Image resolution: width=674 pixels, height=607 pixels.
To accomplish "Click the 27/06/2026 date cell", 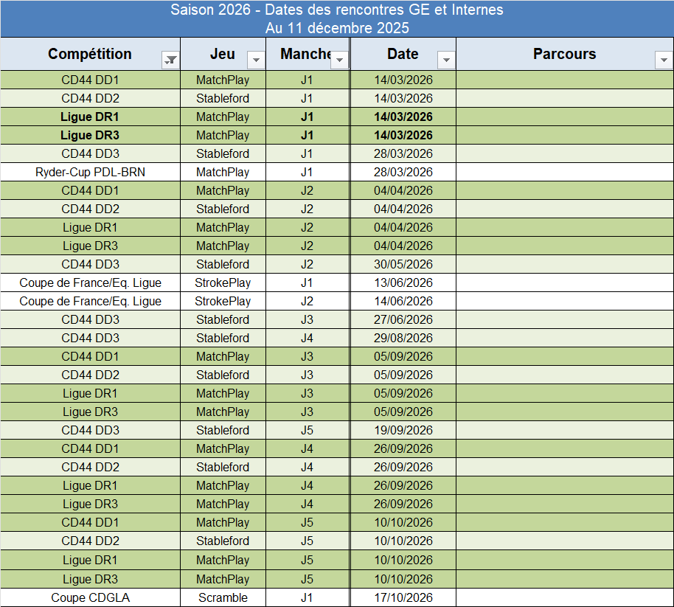I will pyautogui.click(x=403, y=319).
